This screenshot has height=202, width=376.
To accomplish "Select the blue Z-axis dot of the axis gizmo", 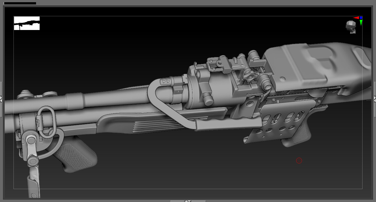I will [361, 17].
